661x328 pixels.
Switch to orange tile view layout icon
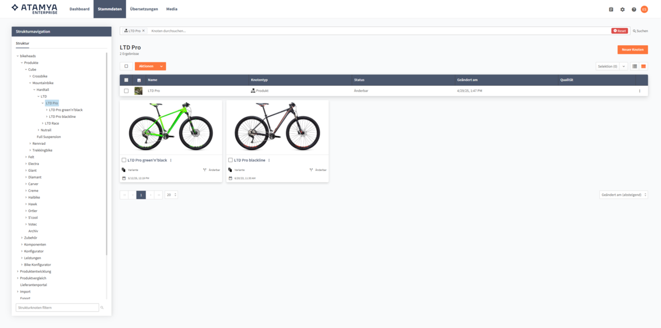(643, 66)
